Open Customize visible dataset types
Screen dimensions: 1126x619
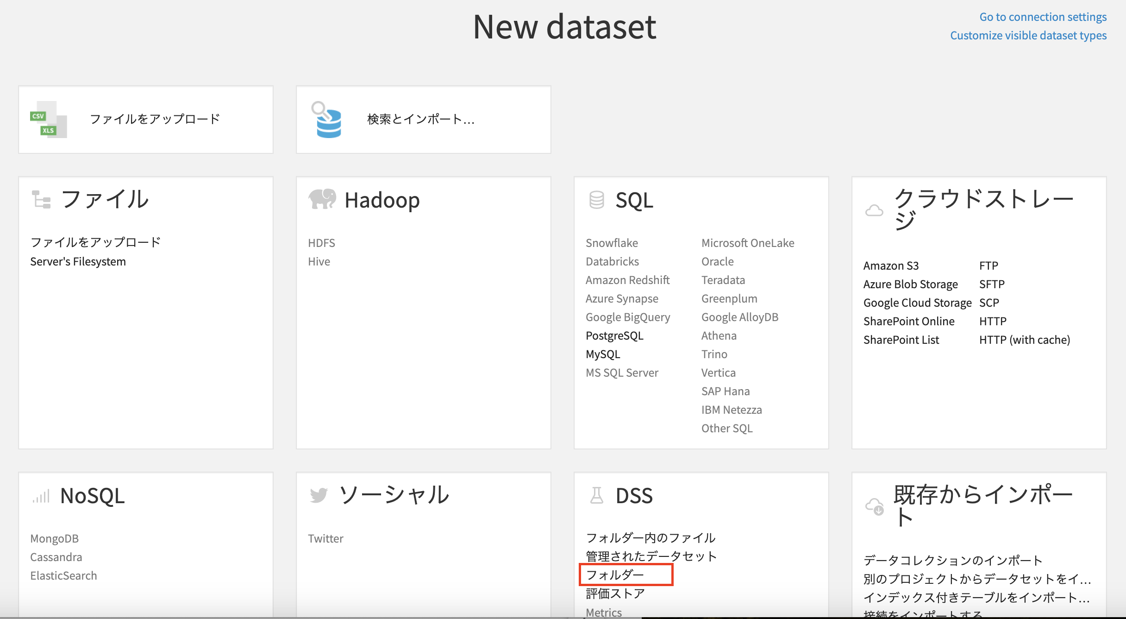point(1028,35)
